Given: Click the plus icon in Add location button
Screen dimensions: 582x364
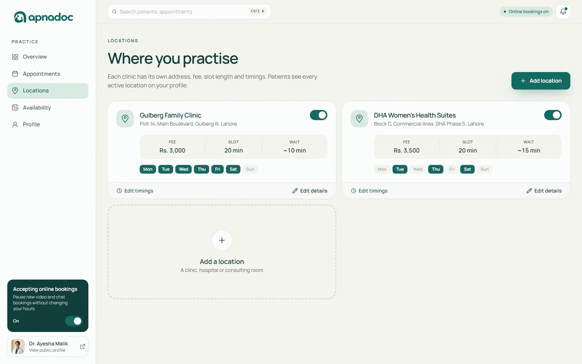Looking at the screenshot, I should click(x=523, y=81).
